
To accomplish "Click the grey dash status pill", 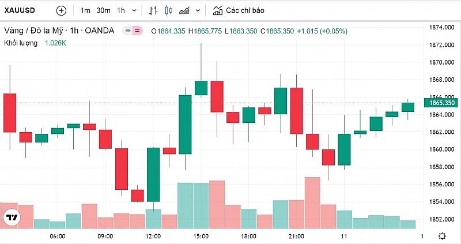I will pos(127,31).
